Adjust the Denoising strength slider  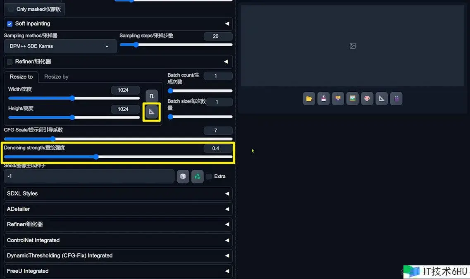118,157
